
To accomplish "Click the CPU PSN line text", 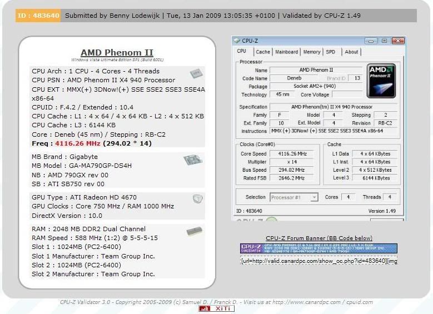I will click(103, 80).
